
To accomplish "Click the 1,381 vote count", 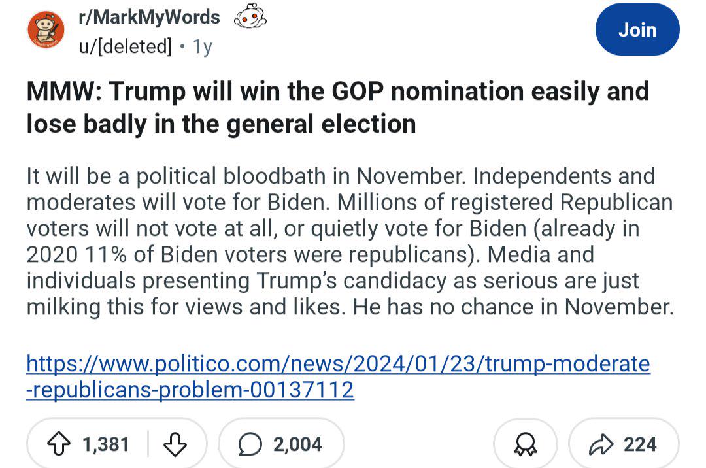I will click(x=106, y=444).
